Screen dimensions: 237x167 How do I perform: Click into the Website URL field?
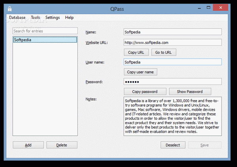[173, 43]
